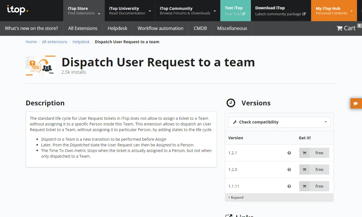Click the Version column header

coord(236,138)
